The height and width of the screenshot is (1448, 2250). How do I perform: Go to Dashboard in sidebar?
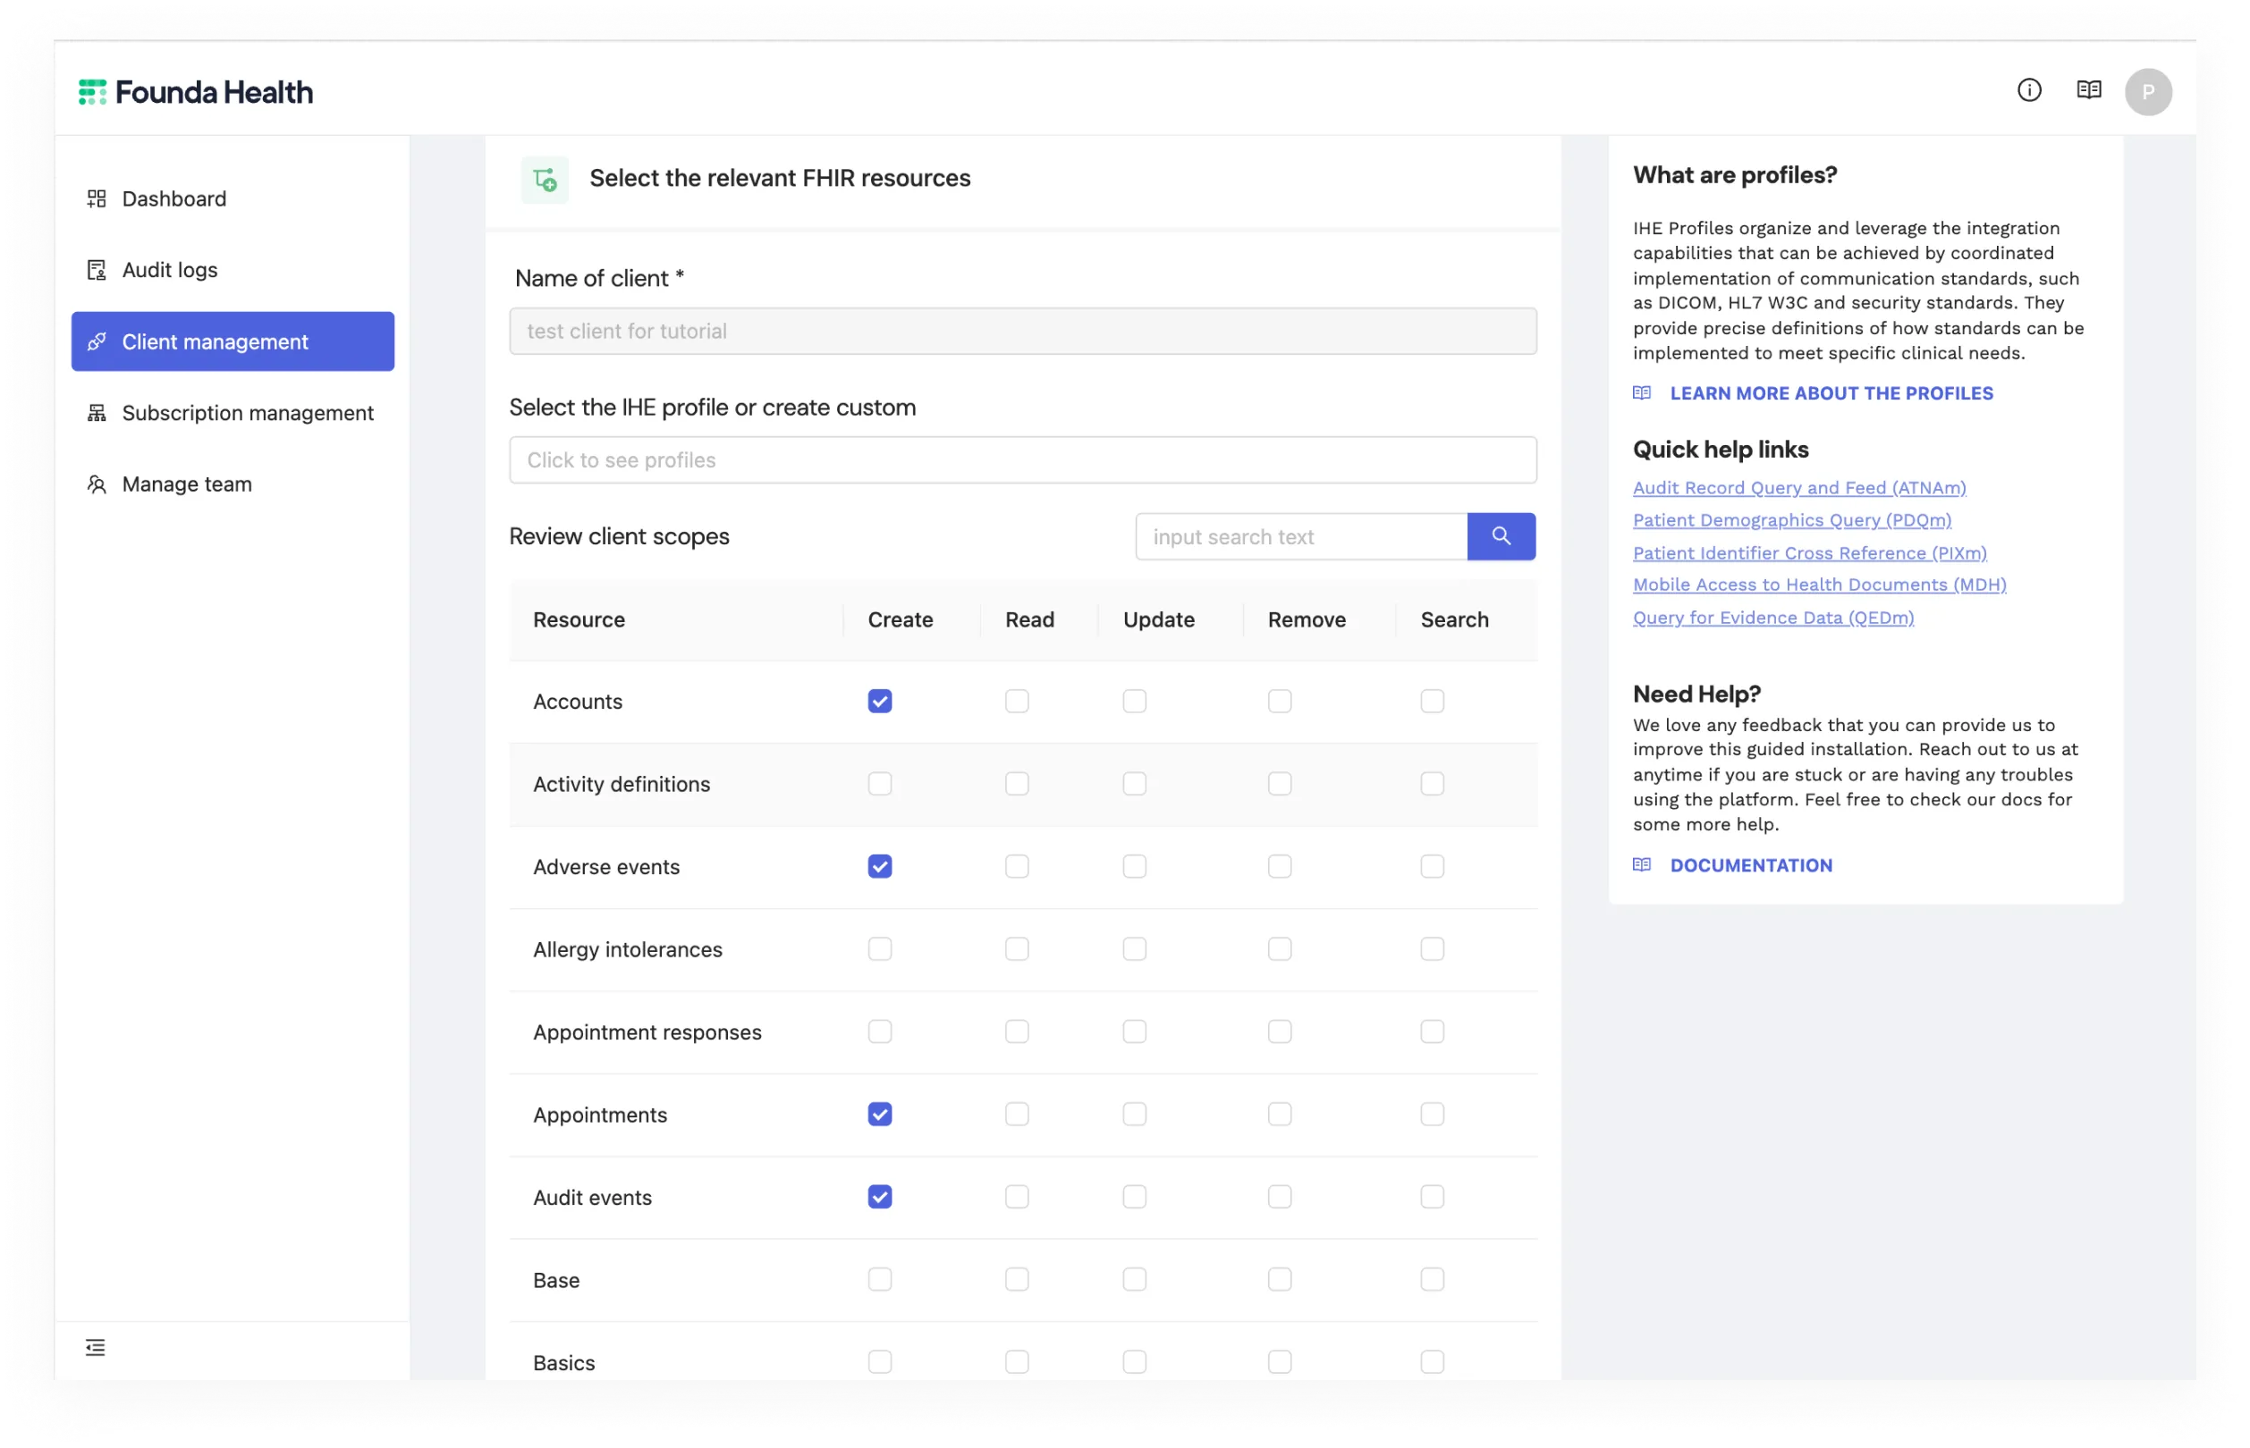pos(233,198)
